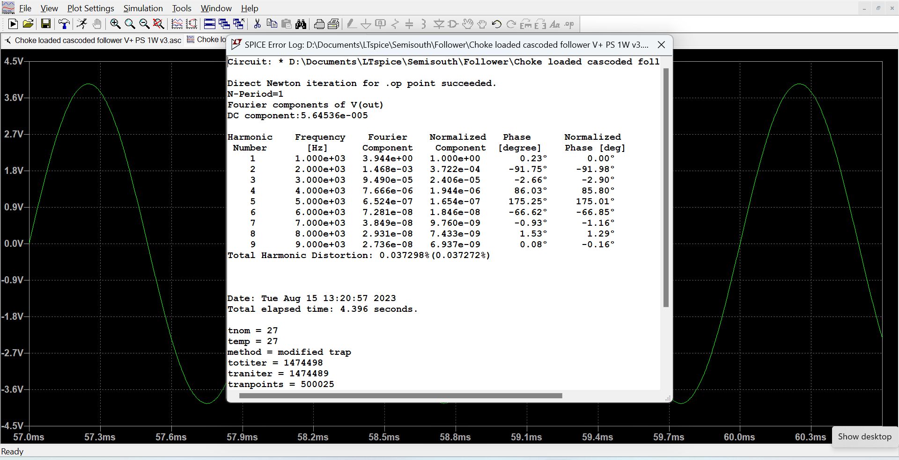Click the Close All Windows icon

pos(239,24)
